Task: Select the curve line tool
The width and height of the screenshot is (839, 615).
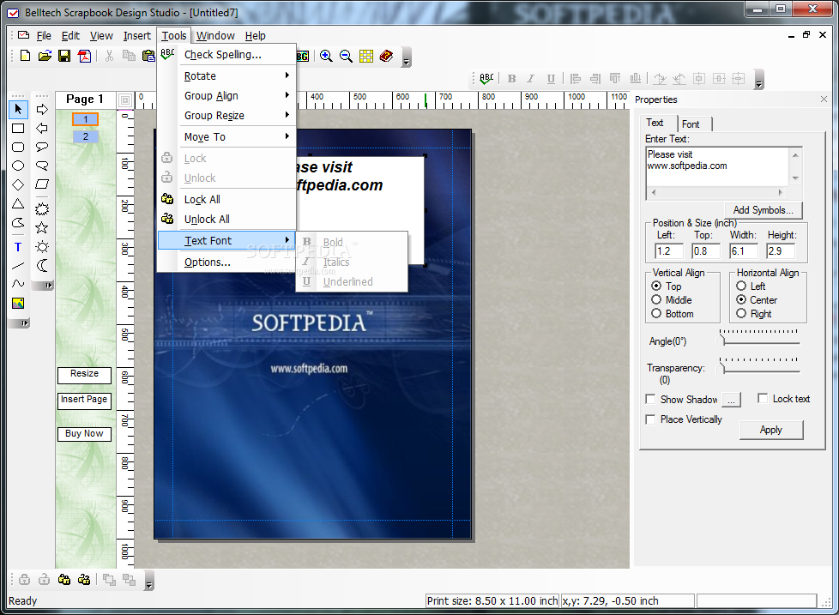Action: pyautogui.click(x=18, y=283)
